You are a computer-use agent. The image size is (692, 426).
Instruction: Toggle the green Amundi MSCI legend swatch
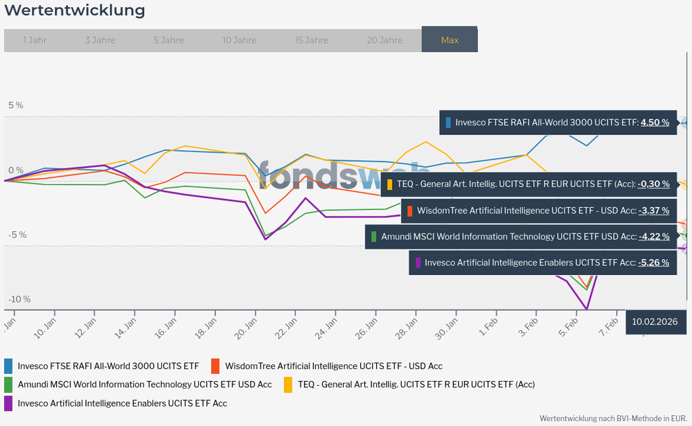(x=8, y=384)
